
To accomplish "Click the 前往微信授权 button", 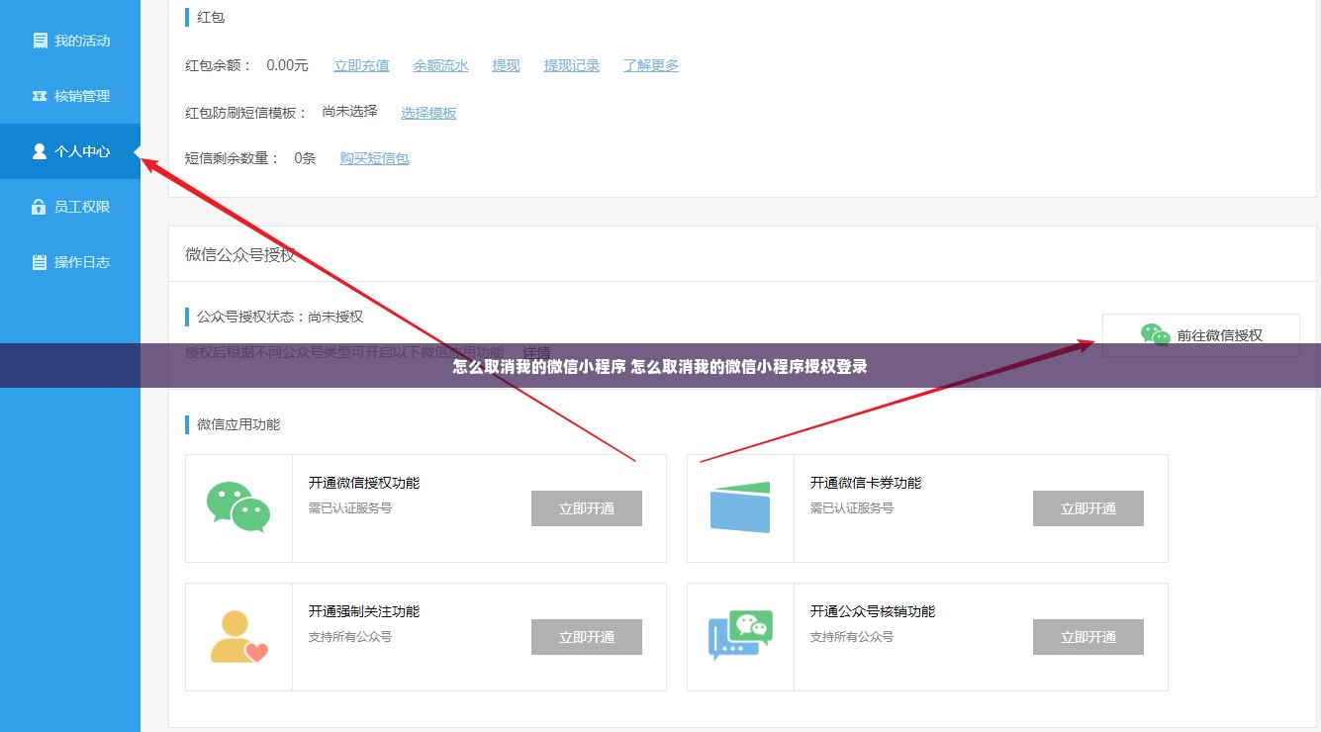I will point(1201,335).
